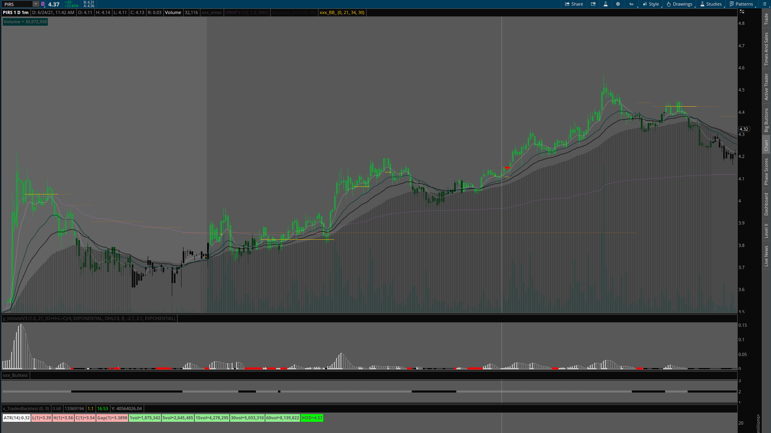Image resolution: width=771 pixels, height=433 pixels.
Task: Click the collapse price axis arrows icon
Action: point(742,12)
